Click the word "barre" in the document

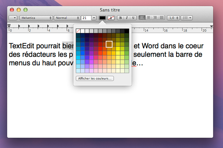click(184, 55)
